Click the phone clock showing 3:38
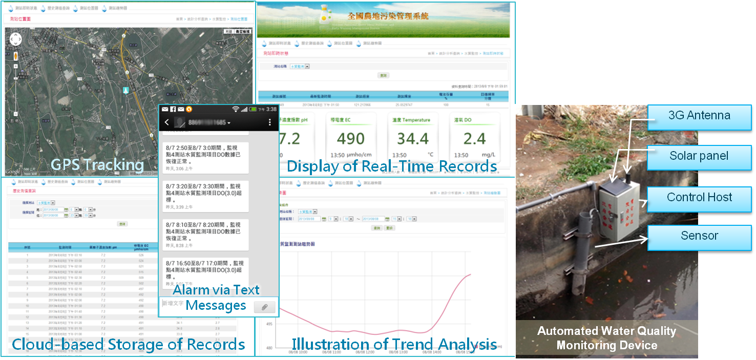Image resolution: width=756 pixels, height=360 pixels. point(271,109)
